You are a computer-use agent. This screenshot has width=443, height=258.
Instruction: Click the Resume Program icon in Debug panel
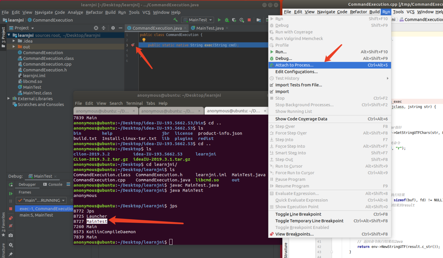(11, 193)
